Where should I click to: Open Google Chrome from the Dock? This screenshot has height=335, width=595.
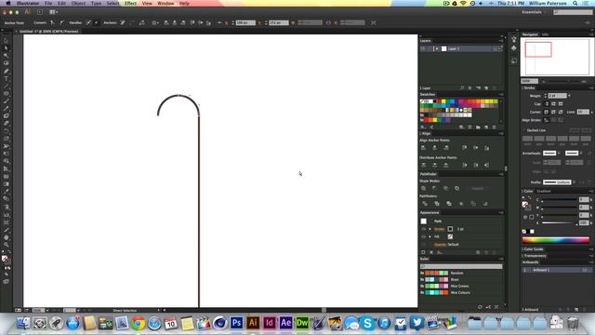(139, 323)
